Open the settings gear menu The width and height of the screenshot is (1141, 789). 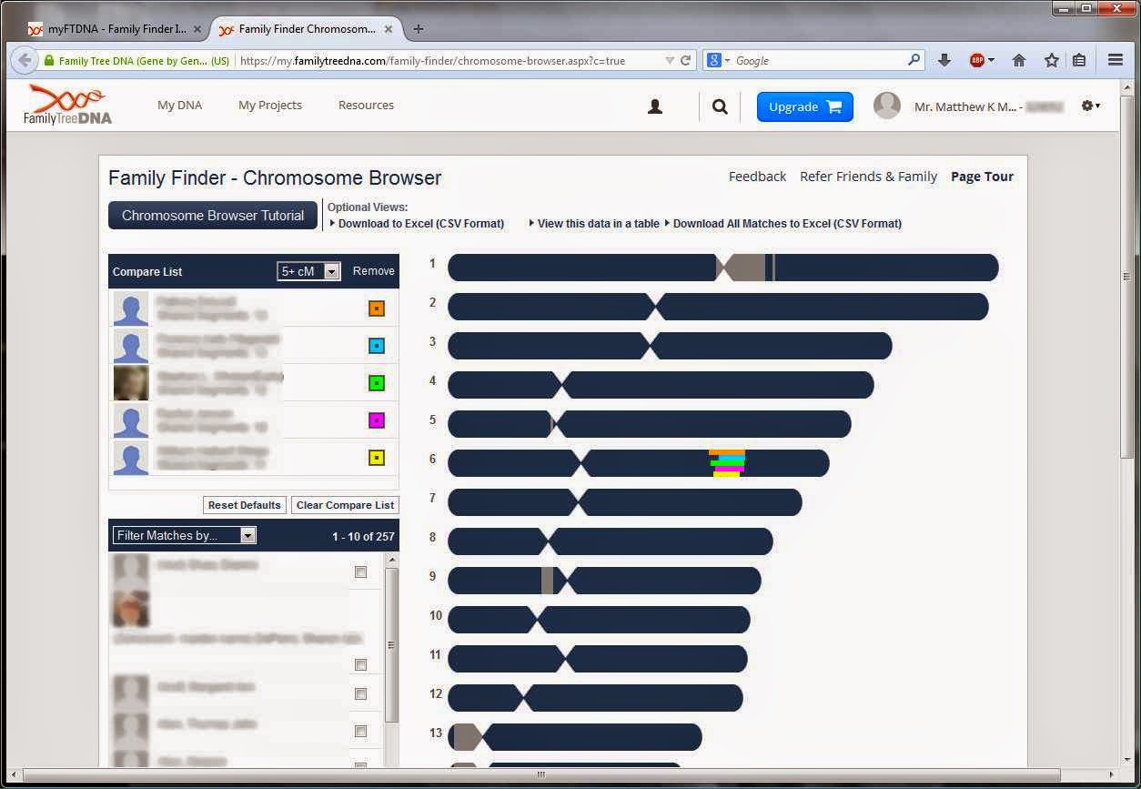[1087, 106]
